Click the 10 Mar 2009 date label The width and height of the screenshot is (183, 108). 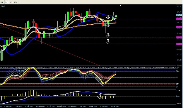[104, 106]
